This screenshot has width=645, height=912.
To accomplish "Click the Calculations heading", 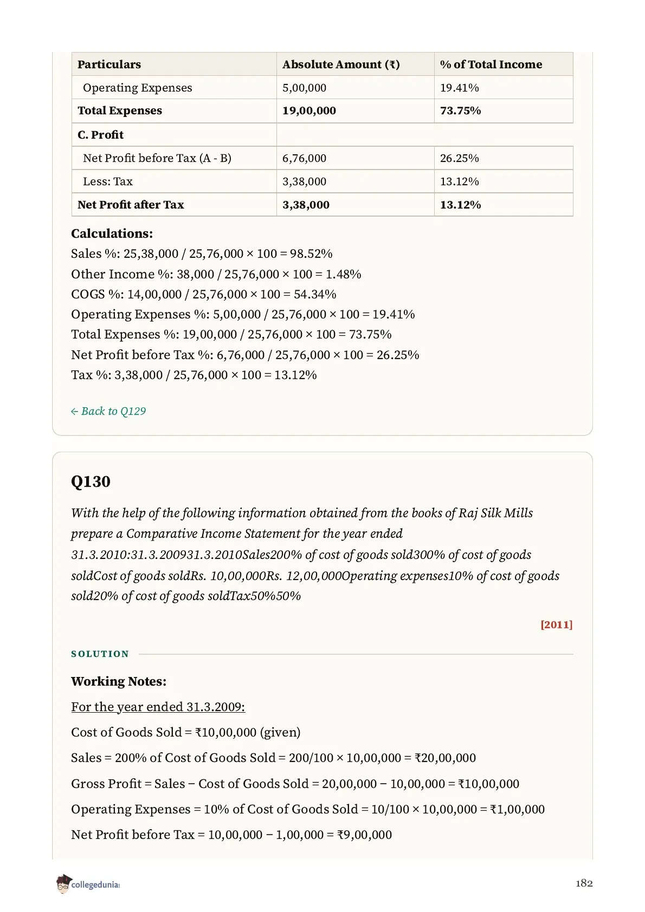I will (112, 233).
